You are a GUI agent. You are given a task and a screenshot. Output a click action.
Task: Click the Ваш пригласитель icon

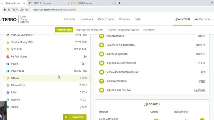click(x=101, y=81)
